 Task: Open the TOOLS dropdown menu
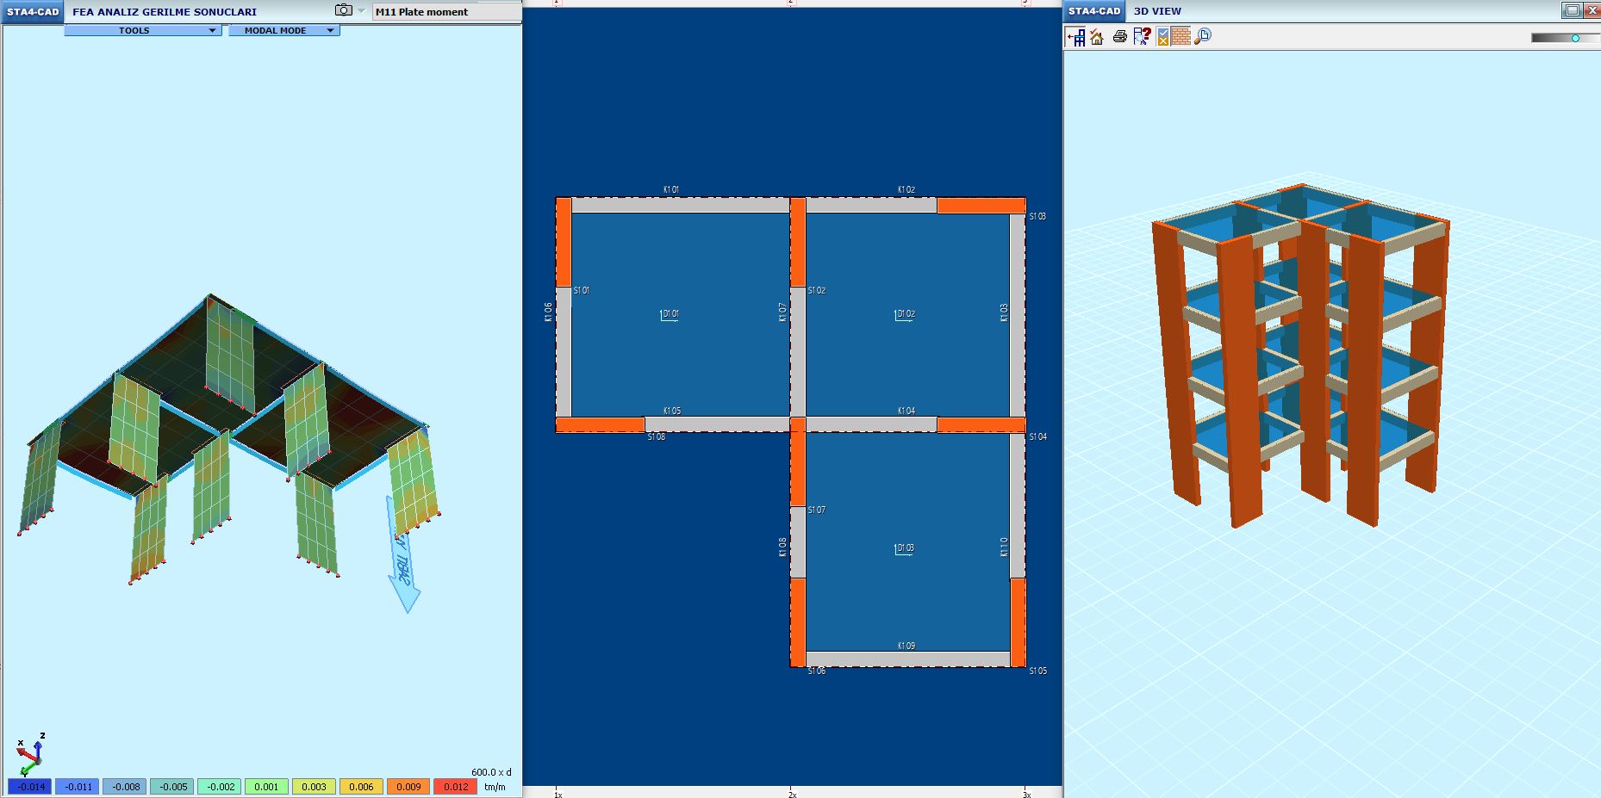click(143, 30)
